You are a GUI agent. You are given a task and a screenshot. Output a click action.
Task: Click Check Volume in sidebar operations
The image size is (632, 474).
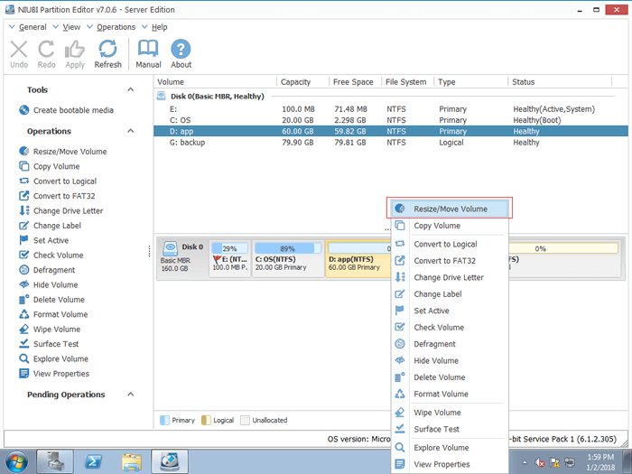tap(51, 256)
